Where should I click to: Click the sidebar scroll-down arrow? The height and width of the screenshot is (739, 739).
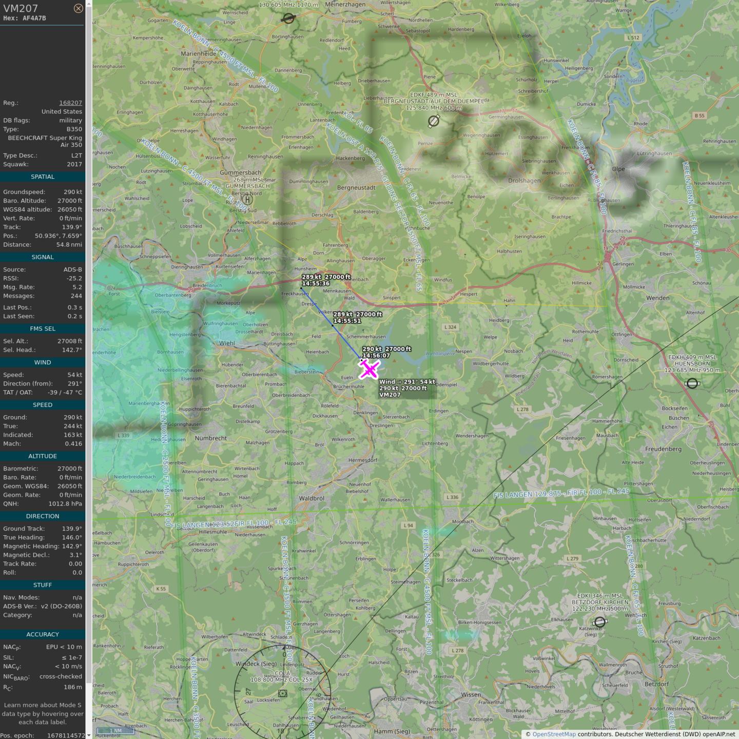click(89, 735)
